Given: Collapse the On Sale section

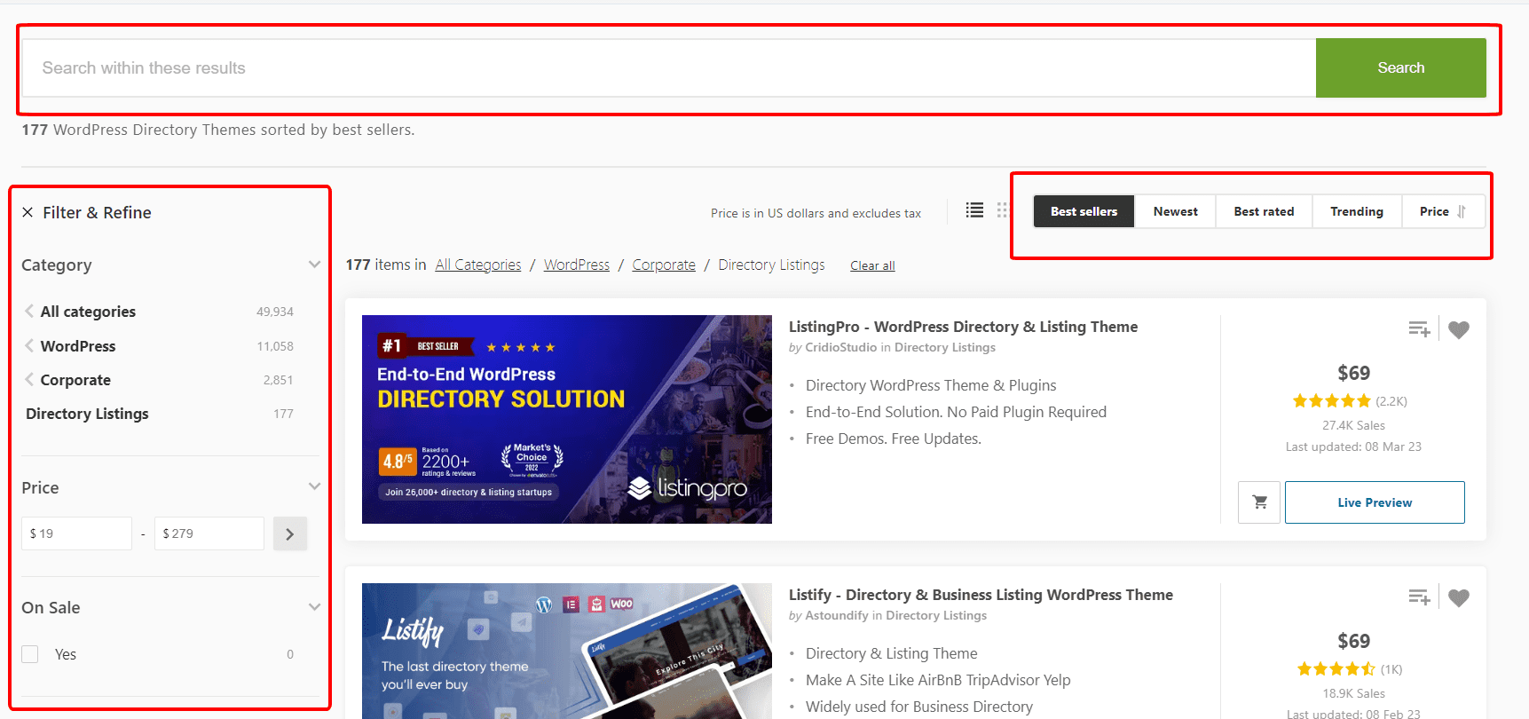Looking at the screenshot, I should pyautogui.click(x=314, y=607).
